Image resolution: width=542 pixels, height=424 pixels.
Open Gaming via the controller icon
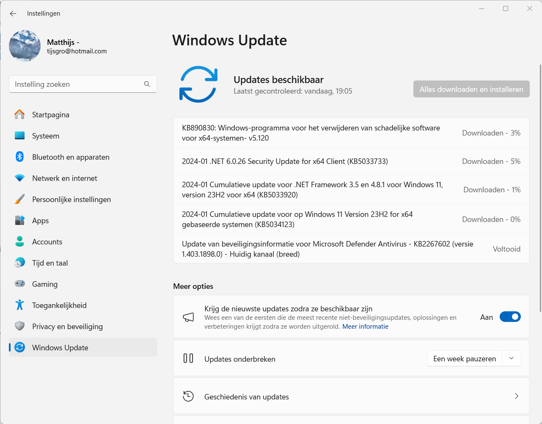19,284
